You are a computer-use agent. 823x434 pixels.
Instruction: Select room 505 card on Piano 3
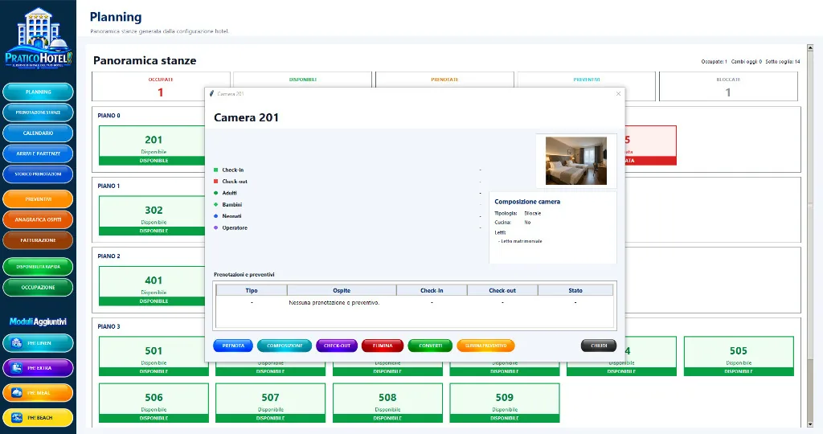739,356
